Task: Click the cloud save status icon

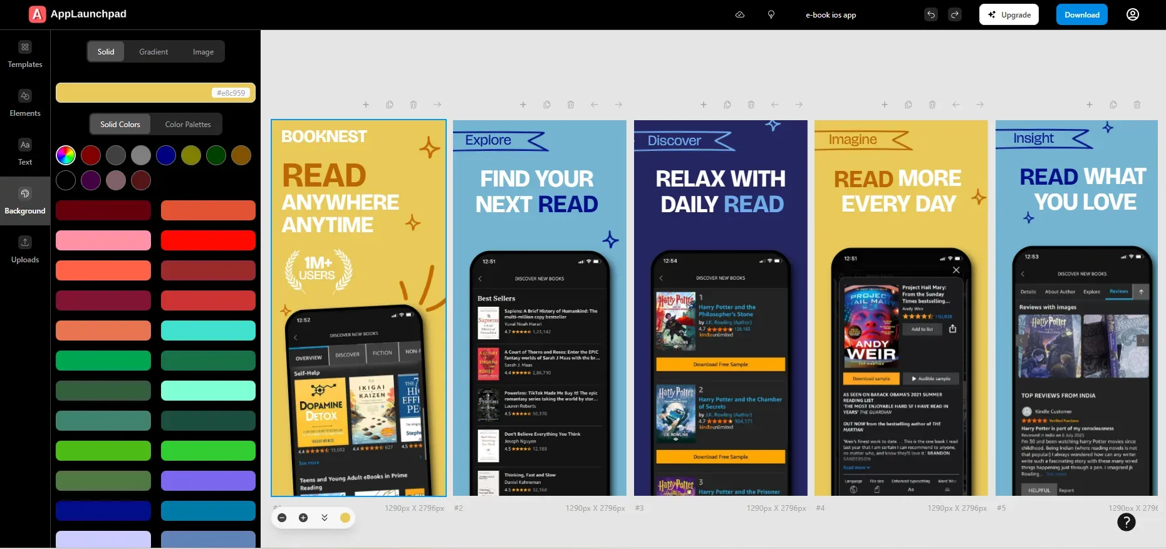Action: tap(740, 14)
